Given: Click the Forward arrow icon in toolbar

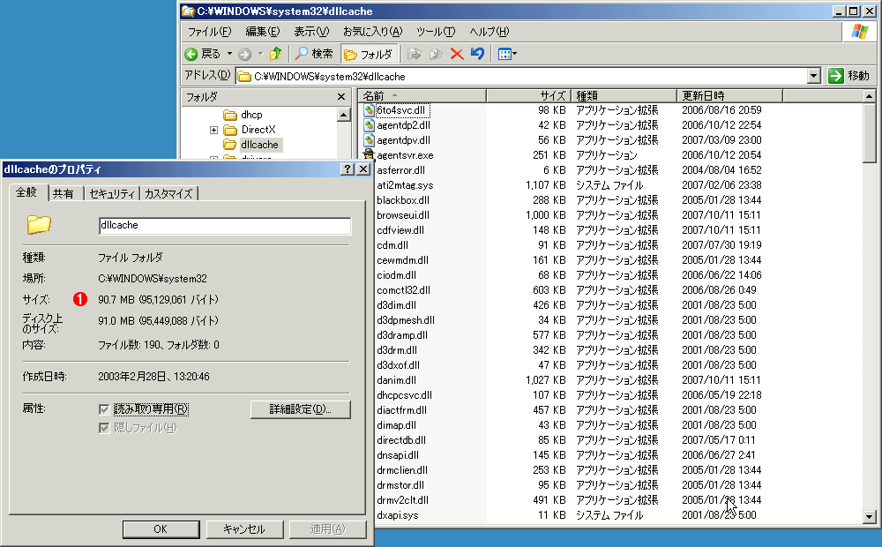Looking at the screenshot, I should [x=244, y=54].
